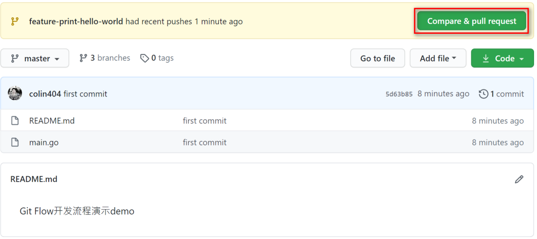The height and width of the screenshot is (239, 537).
Task: Click the tag icon beside 0 tags
Action: click(144, 58)
